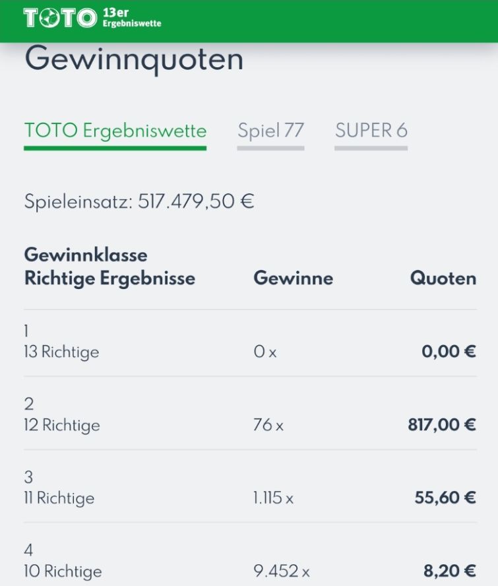498x586 pixels.
Task: Click the 9.452 x winners count
Action: 282,571
